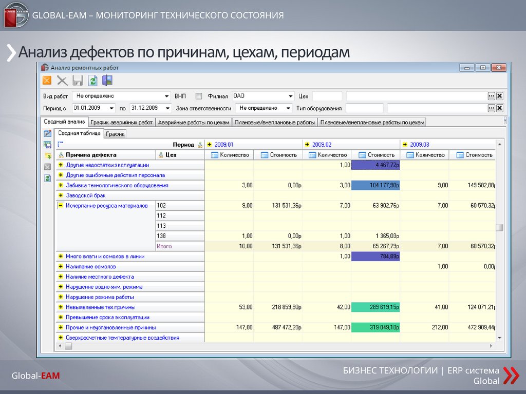Click the edit pencil icon in the left sidebar
This screenshot has width=526, height=394.
tap(47, 134)
